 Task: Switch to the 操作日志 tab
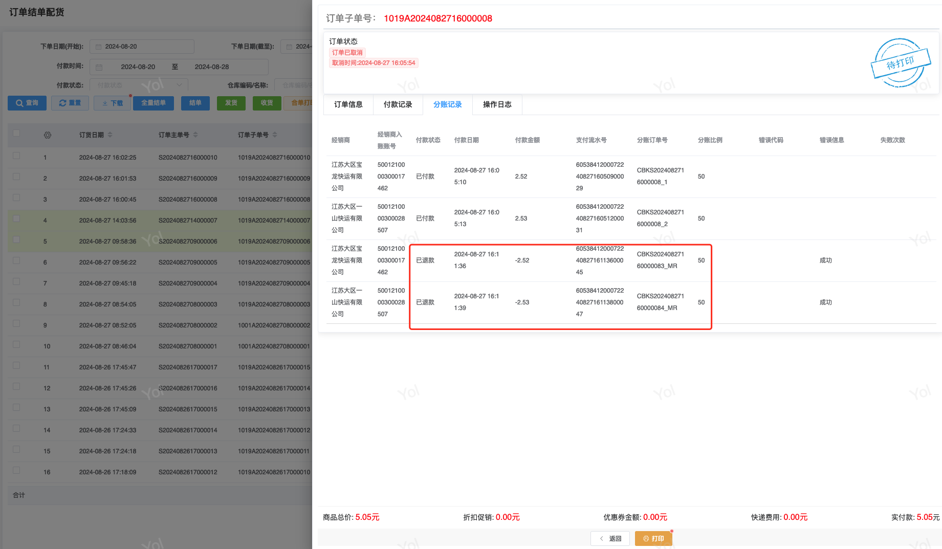[497, 104]
